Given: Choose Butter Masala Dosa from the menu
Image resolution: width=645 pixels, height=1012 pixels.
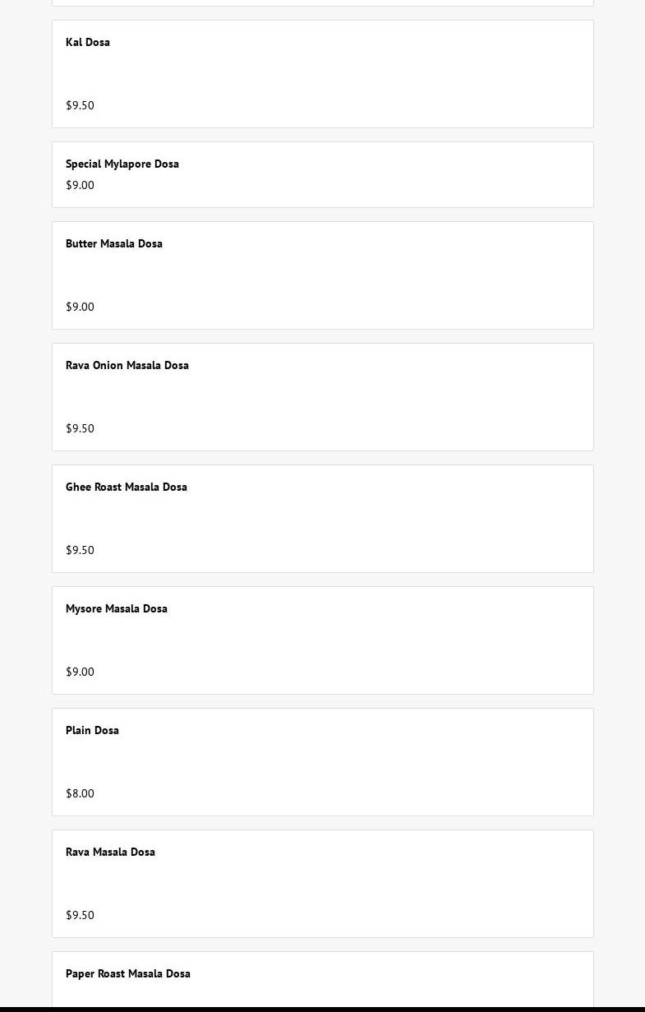Looking at the screenshot, I should 114,244.
